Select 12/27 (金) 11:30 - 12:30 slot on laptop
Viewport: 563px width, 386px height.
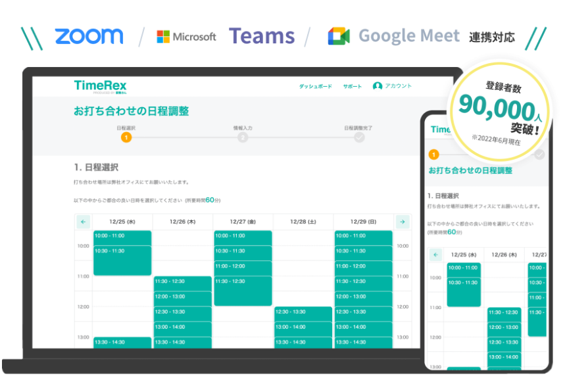(243, 291)
